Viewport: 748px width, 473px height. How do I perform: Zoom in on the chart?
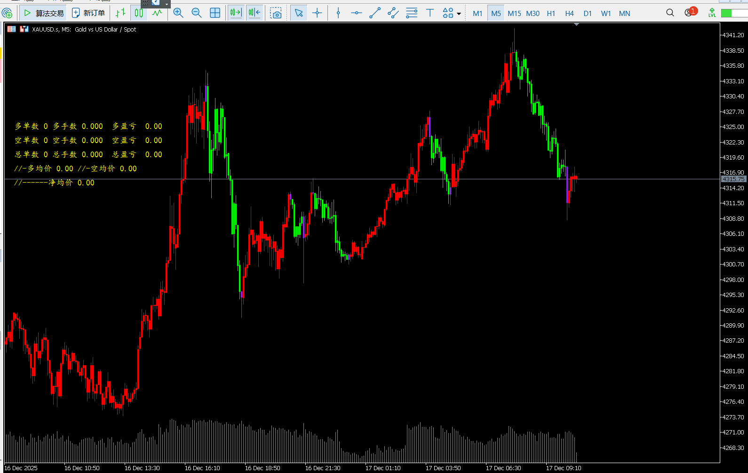(178, 13)
